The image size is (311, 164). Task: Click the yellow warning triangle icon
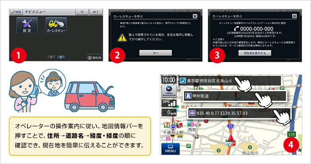tap(122, 38)
